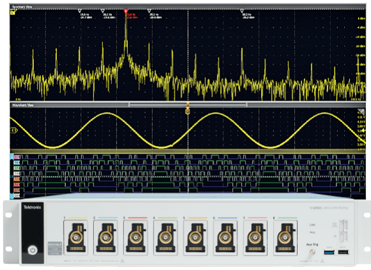Click the light blue digital channel label
Viewport: 371px width, 270px height.
17,163
